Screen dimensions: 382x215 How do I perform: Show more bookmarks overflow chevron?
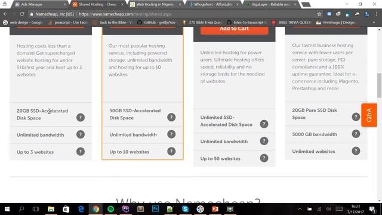tap(374, 23)
